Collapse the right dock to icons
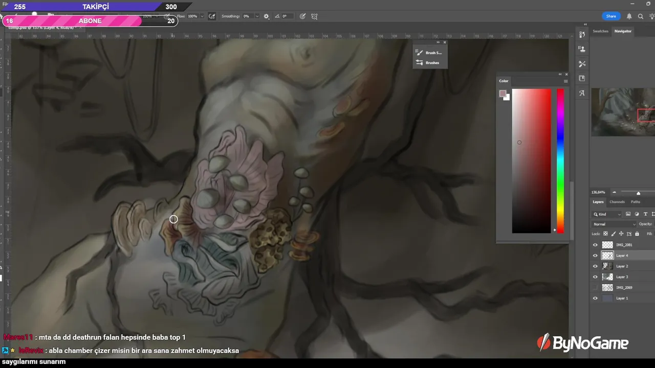 coord(585,24)
